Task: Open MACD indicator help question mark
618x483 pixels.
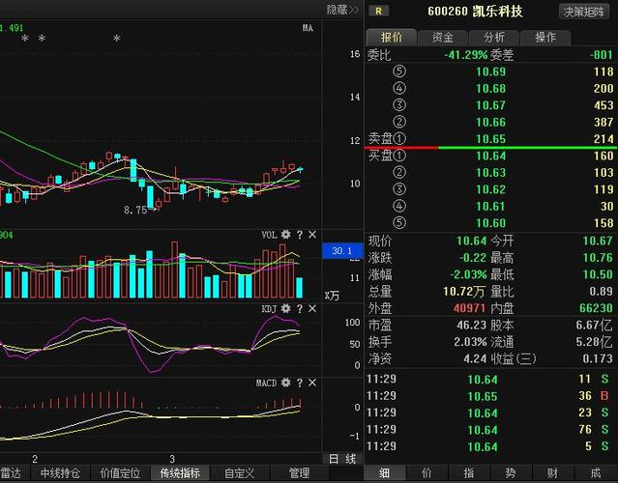Action: (x=300, y=383)
